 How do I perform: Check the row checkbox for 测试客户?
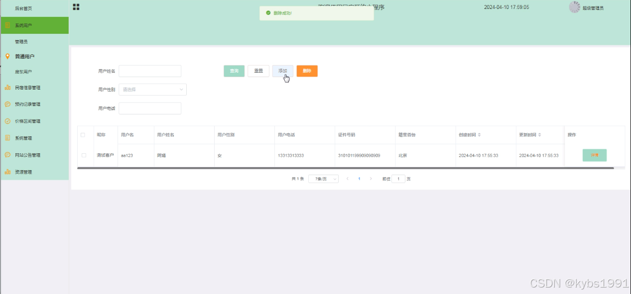pyautogui.click(x=84, y=156)
